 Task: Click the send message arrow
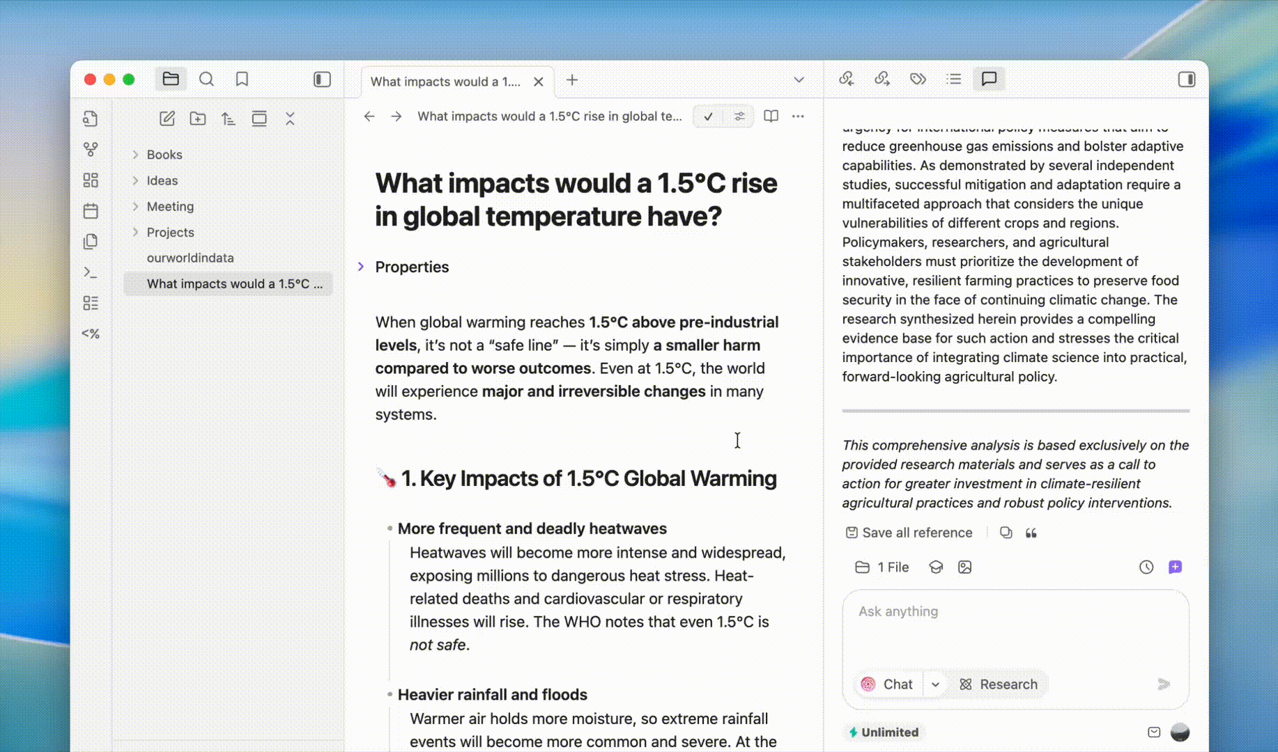(1164, 684)
